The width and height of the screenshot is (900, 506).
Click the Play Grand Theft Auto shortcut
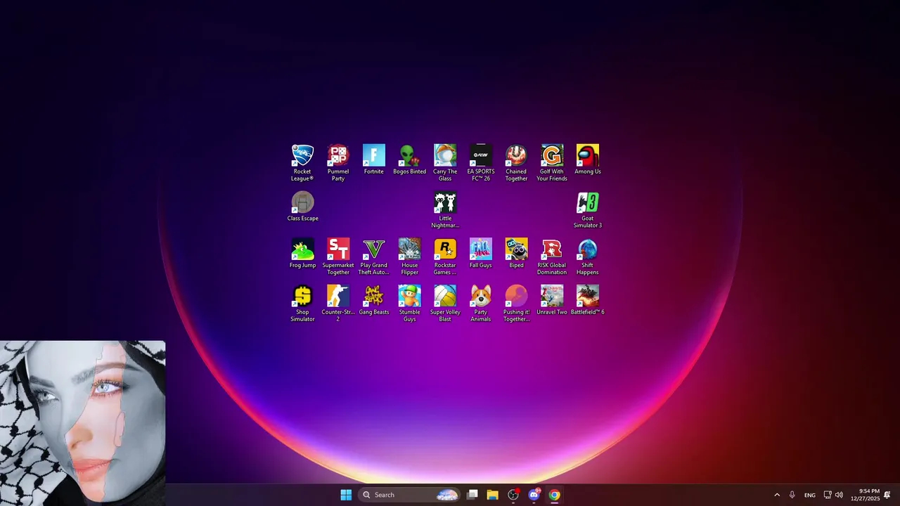374,257
